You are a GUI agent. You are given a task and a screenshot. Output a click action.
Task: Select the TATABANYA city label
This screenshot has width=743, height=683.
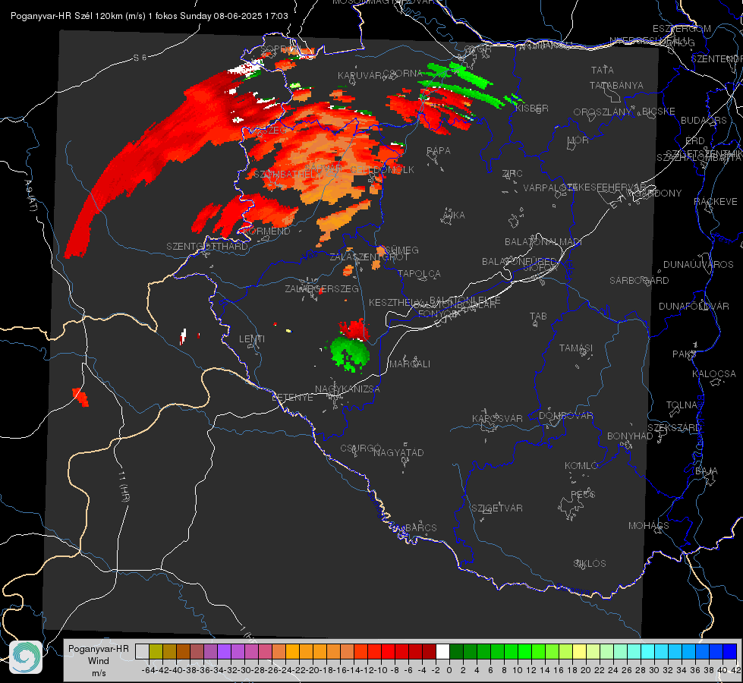[x=616, y=85]
